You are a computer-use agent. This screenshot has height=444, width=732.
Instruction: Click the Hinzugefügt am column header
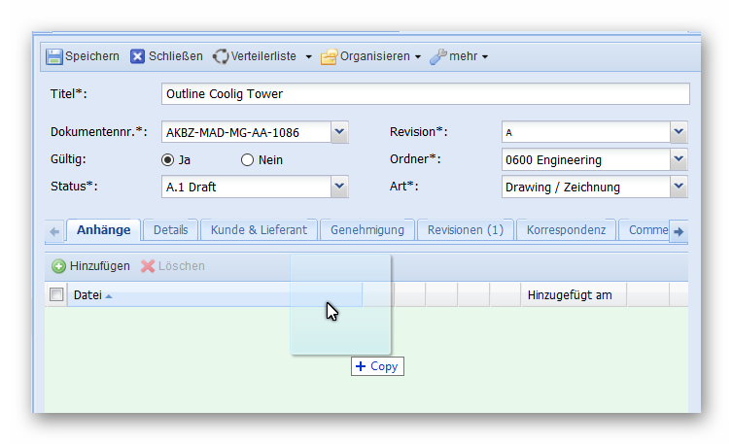coord(570,294)
